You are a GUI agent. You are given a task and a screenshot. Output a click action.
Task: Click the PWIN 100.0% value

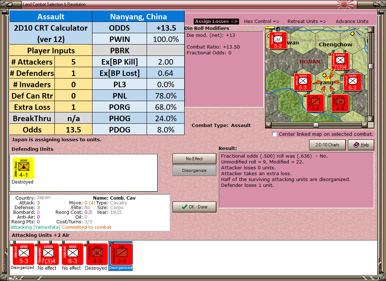166,39
